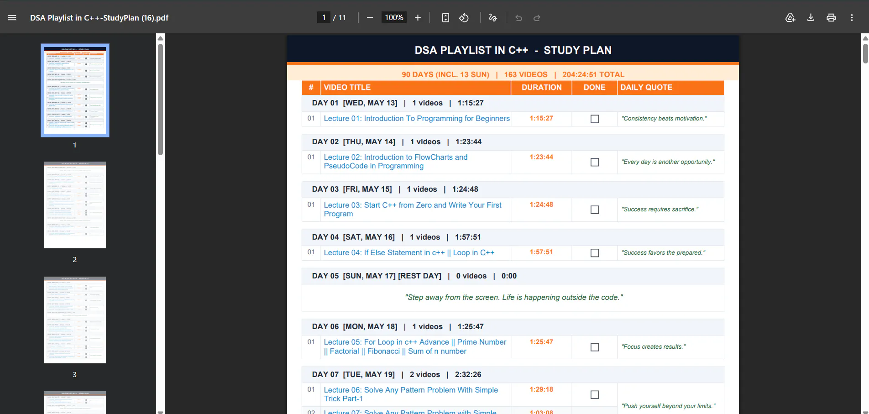Image resolution: width=869 pixels, height=414 pixels.
Task: Click the zoom in plus button
Action: pos(418,18)
